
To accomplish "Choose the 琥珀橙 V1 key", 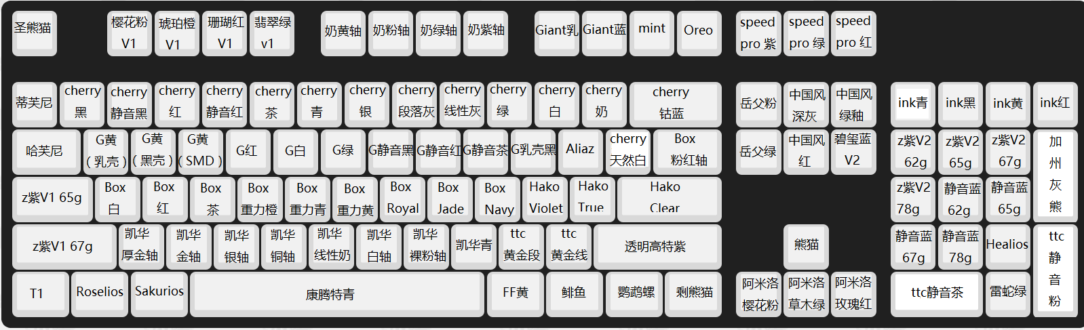I will 176,32.
